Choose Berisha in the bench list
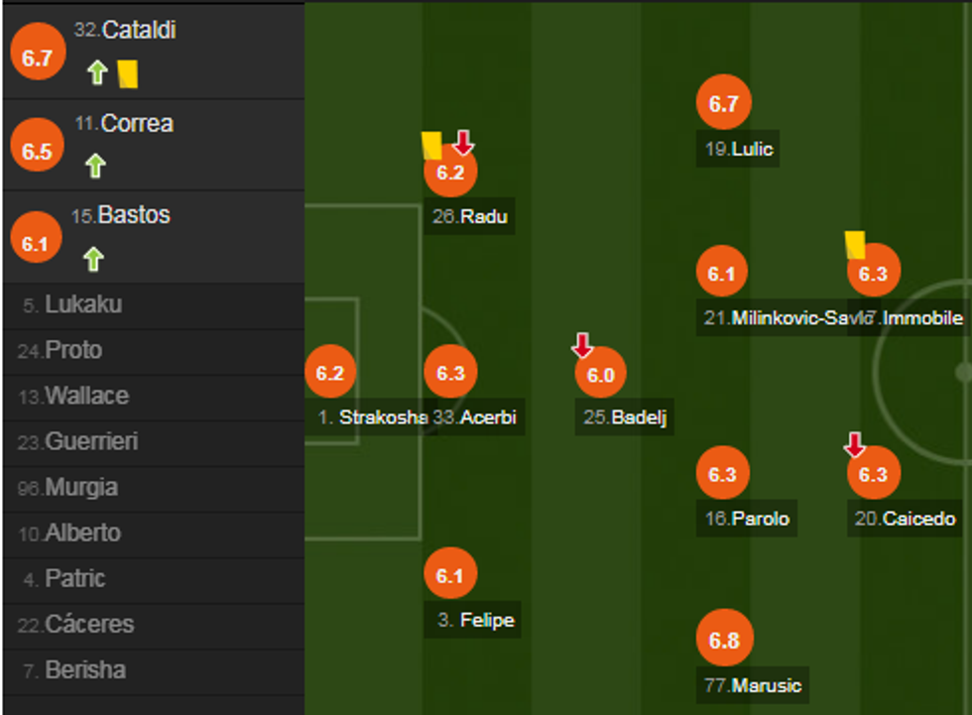Screen dimensions: 972x715 coord(85,670)
